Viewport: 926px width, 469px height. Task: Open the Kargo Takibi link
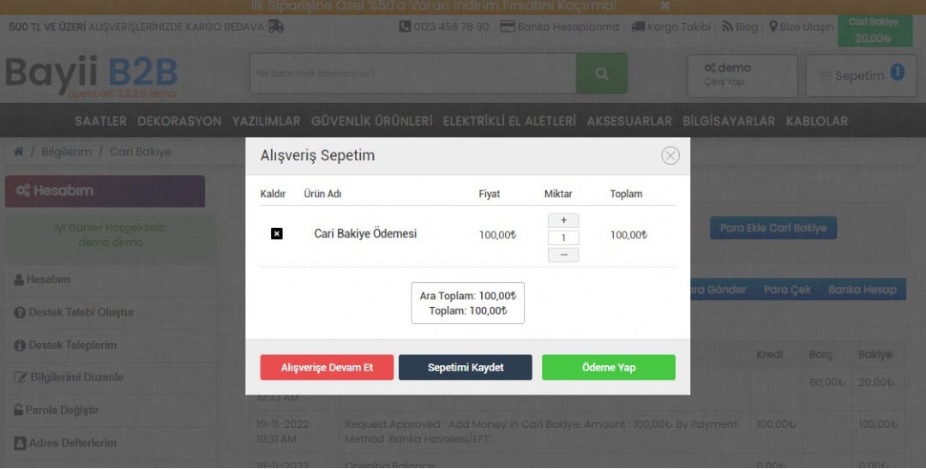tap(671, 27)
